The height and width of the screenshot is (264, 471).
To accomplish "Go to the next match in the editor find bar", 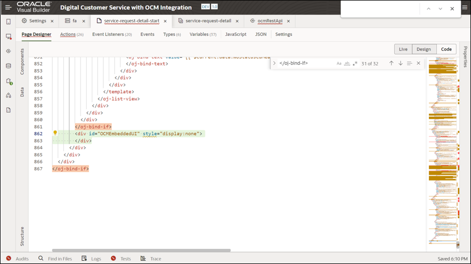I will pyautogui.click(x=400, y=63).
